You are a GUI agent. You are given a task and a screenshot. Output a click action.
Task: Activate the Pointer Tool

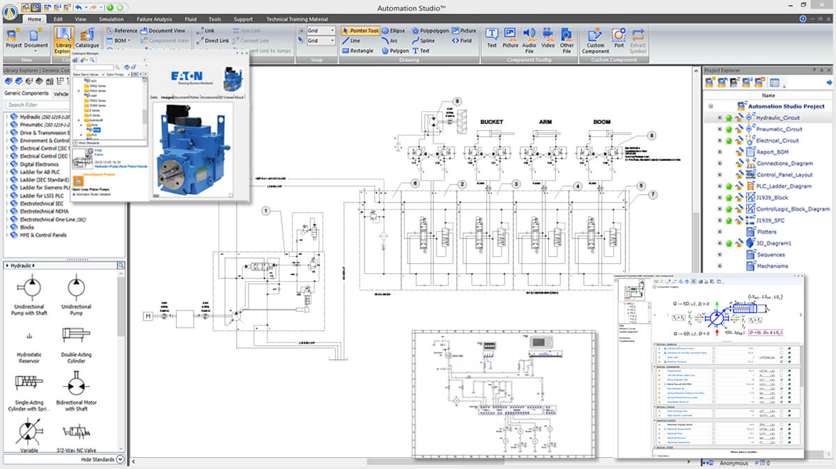pyautogui.click(x=360, y=31)
